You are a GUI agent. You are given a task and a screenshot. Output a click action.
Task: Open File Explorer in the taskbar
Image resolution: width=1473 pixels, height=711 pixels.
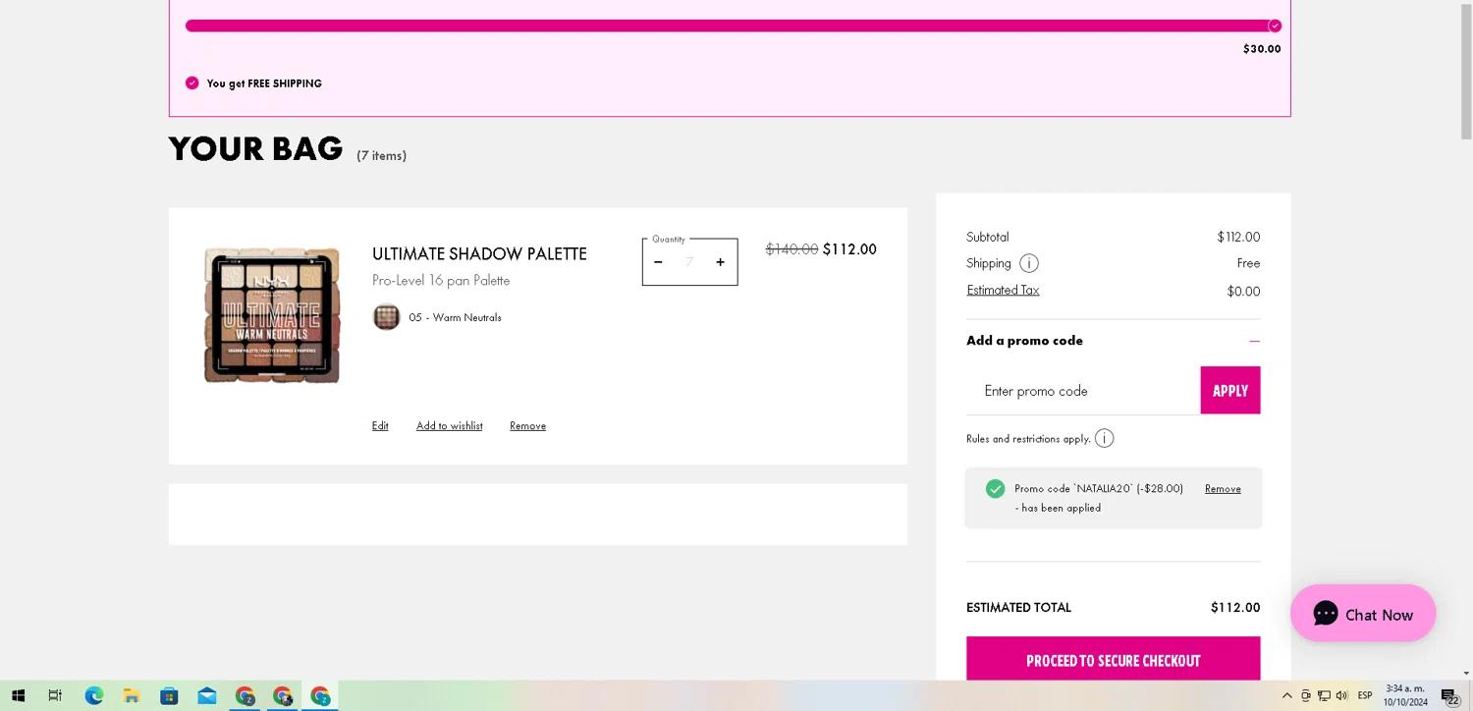[131, 696]
